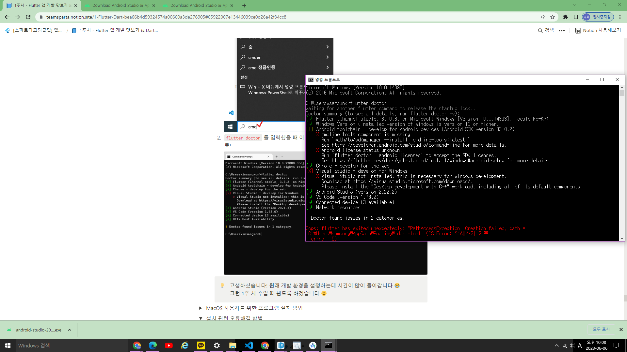Click the command prompt scrollbar up arrow
This screenshot has width=627, height=352.
[x=622, y=88]
